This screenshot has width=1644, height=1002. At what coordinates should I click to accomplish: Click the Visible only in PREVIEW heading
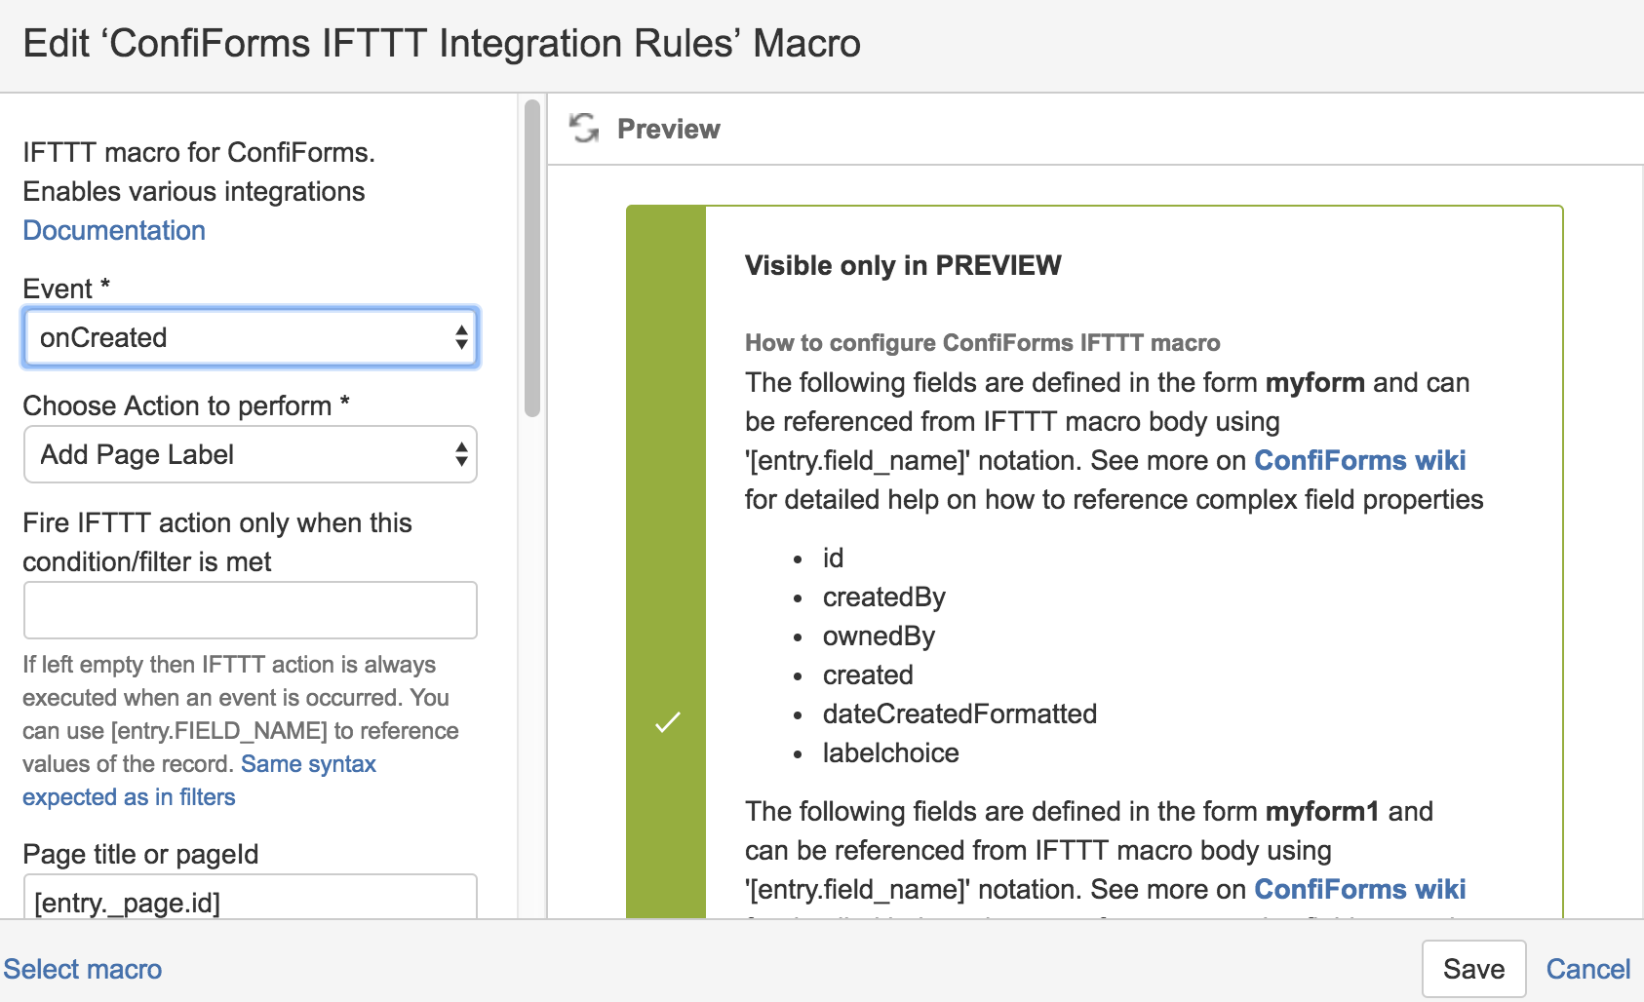(903, 265)
